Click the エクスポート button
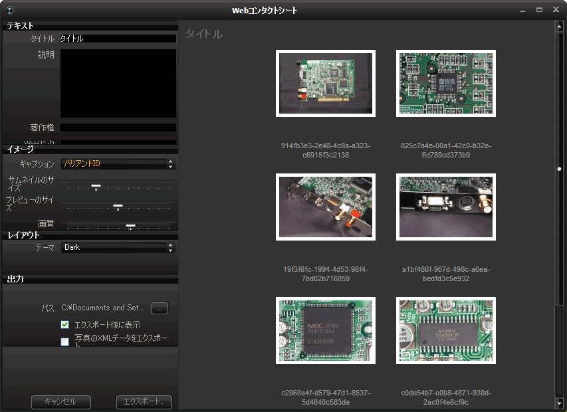Image resolution: width=567 pixels, height=412 pixels. [x=144, y=402]
